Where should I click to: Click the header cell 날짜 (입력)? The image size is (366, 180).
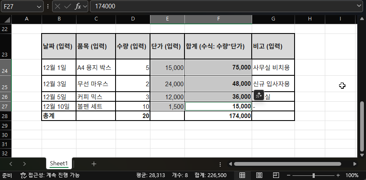coord(59,46)
